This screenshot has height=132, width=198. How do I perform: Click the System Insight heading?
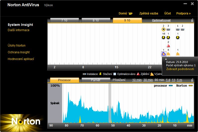click(x=20, y=25)
